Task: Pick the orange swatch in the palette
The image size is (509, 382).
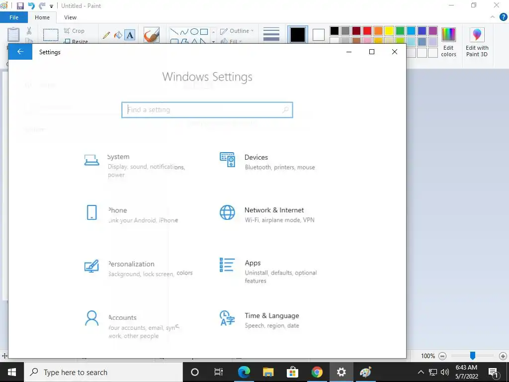Action: pos(378,31)
